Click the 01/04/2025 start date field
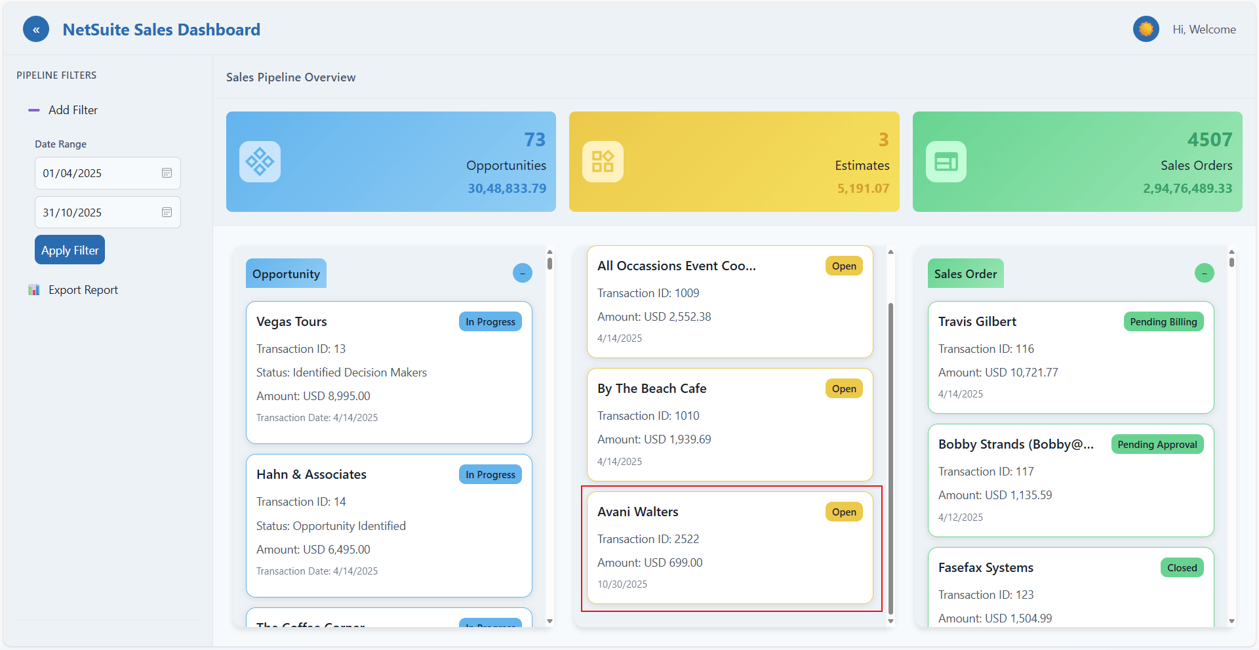The width and height of the screenshot is (1259, 650). coord(98,173)
